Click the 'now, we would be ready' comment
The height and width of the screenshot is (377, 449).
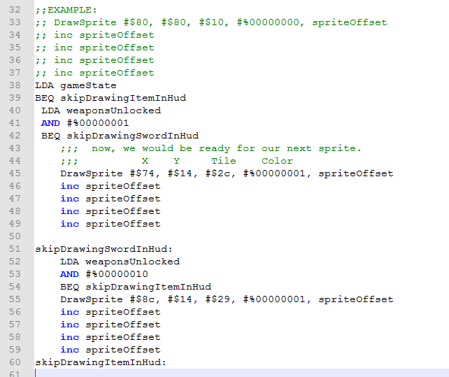(211, 149)
